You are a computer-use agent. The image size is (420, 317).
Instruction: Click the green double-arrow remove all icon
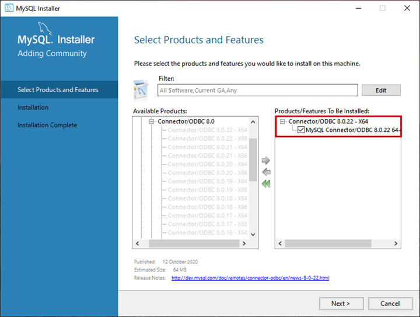(266, 184)
